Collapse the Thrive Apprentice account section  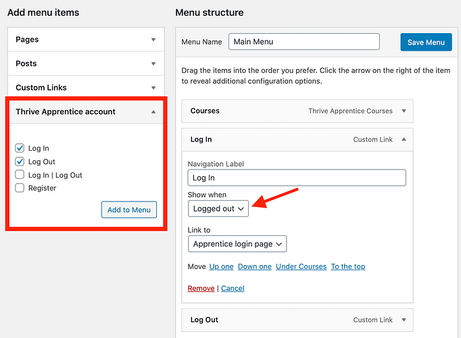pyautogui.click(x=153, y=112)
